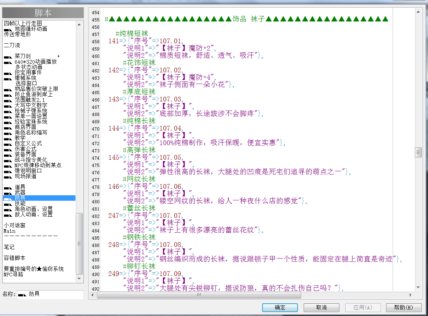Viewport: 428px width, 316px height.
Task: Click the script list scroll-down arrow
Action: tap(79, 279)
